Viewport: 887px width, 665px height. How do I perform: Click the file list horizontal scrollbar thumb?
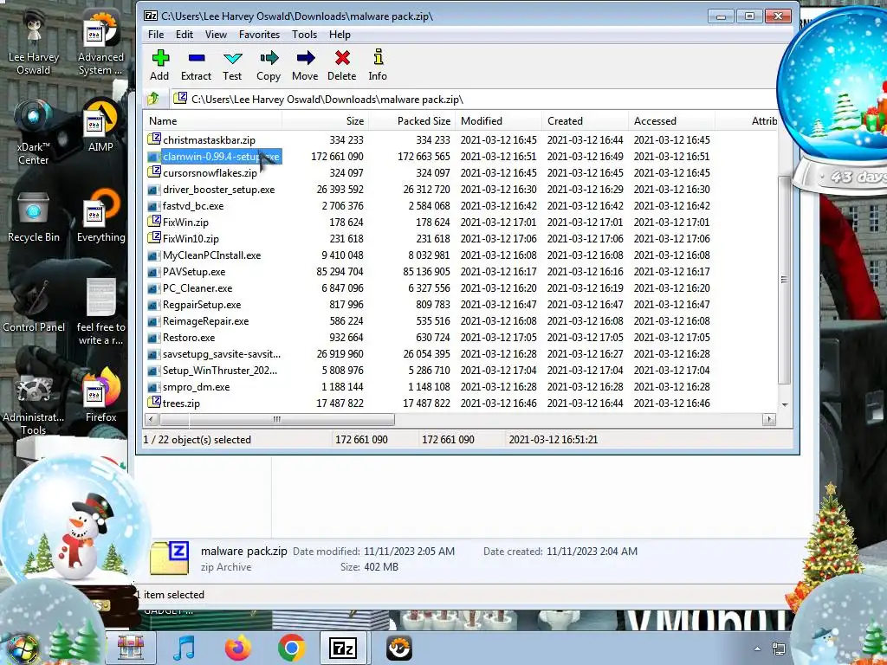pos(276,420)
